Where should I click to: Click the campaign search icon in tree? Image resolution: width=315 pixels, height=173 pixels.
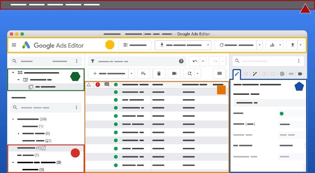pyautogui.click(x=25, y=80)
